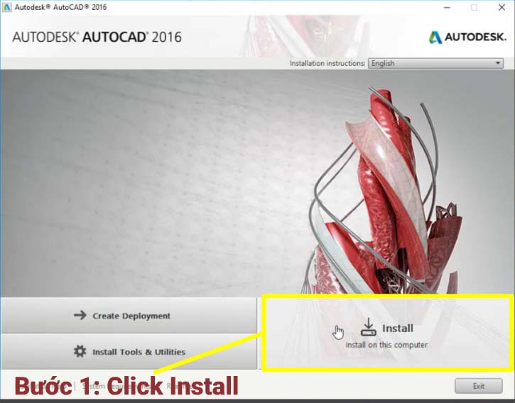
Task: Open the AutoCAD title bar icon menu
Action: (6, 7)
